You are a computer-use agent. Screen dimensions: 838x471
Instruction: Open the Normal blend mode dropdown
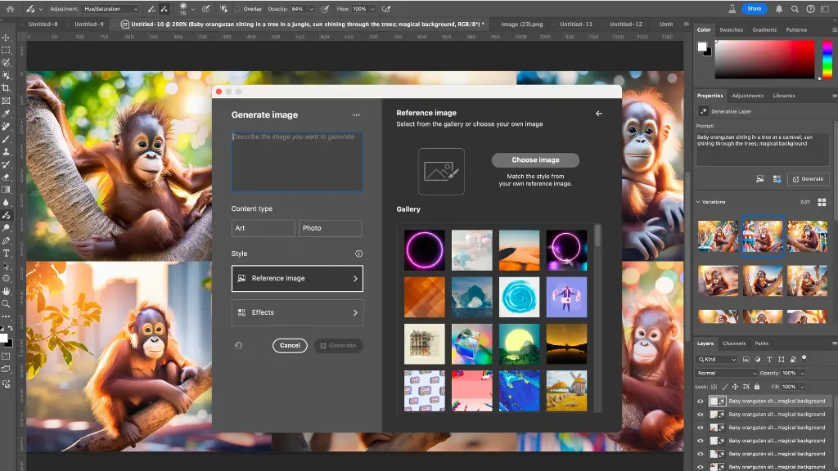click(727, 373)
